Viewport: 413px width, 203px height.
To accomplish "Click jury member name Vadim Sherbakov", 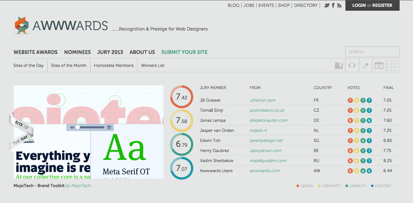I will click(x=216, y=161).
